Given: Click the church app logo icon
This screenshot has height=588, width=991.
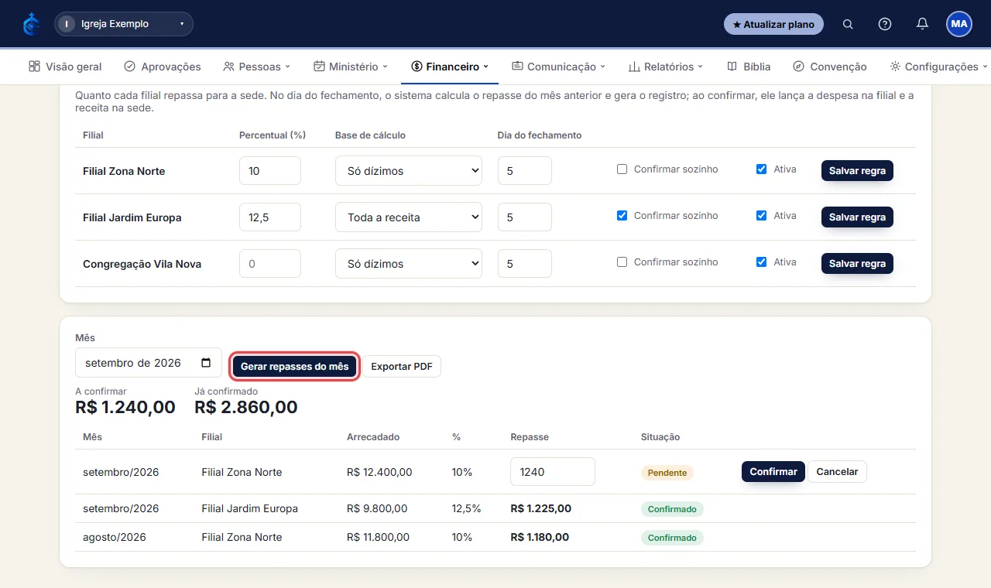Looking at the screenshot, I should pyautogui.click(x=31, y=24).
